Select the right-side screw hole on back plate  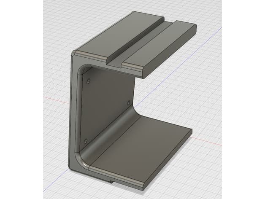pos(129,102)
